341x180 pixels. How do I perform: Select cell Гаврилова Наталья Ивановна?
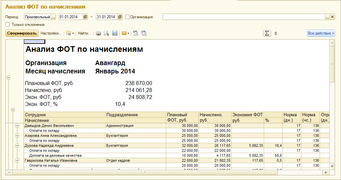pos(65,160)
